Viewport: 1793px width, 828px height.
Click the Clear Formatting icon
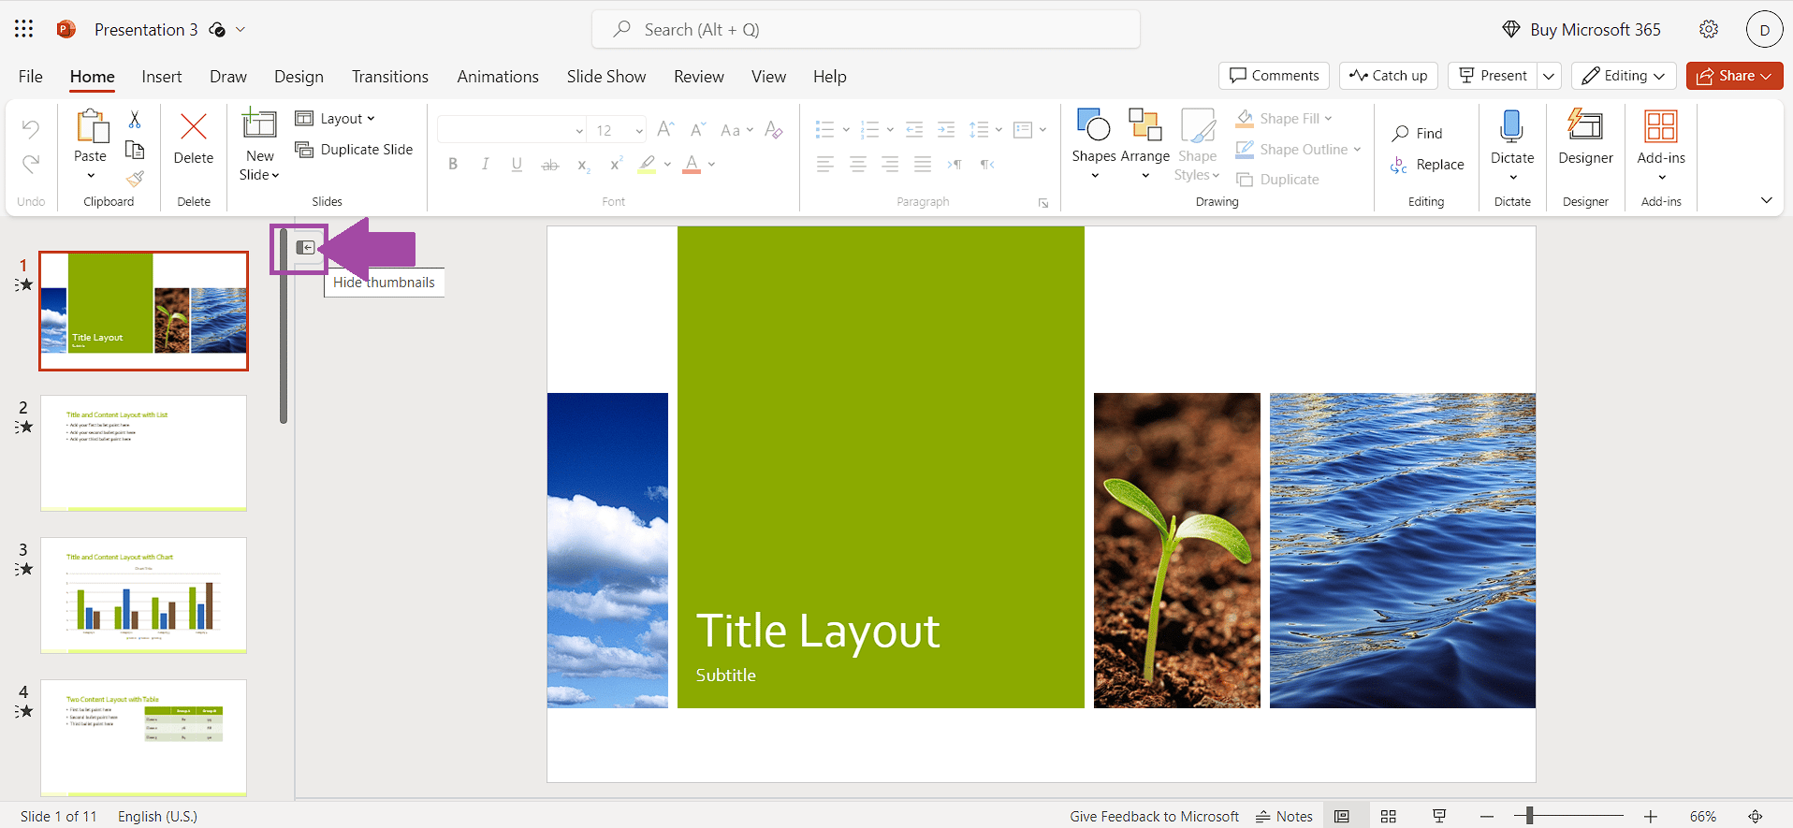(773, 129)
